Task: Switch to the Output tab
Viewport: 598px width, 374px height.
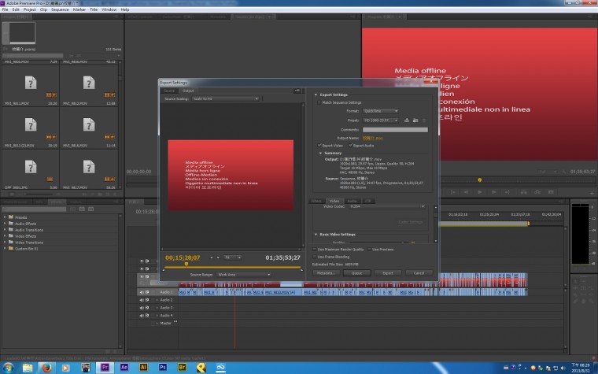Action: 188,91
